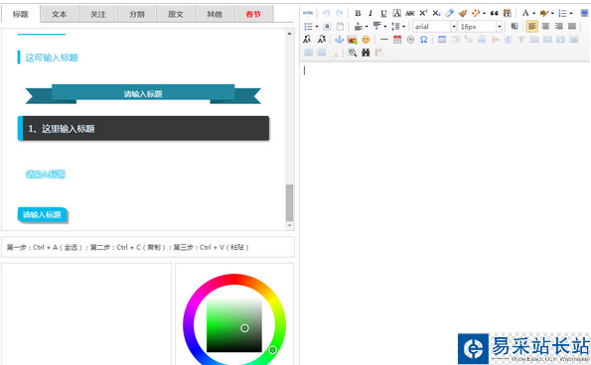Switch to the 原文 tab
Screen dimensions: 591x365
coord(176,14)
